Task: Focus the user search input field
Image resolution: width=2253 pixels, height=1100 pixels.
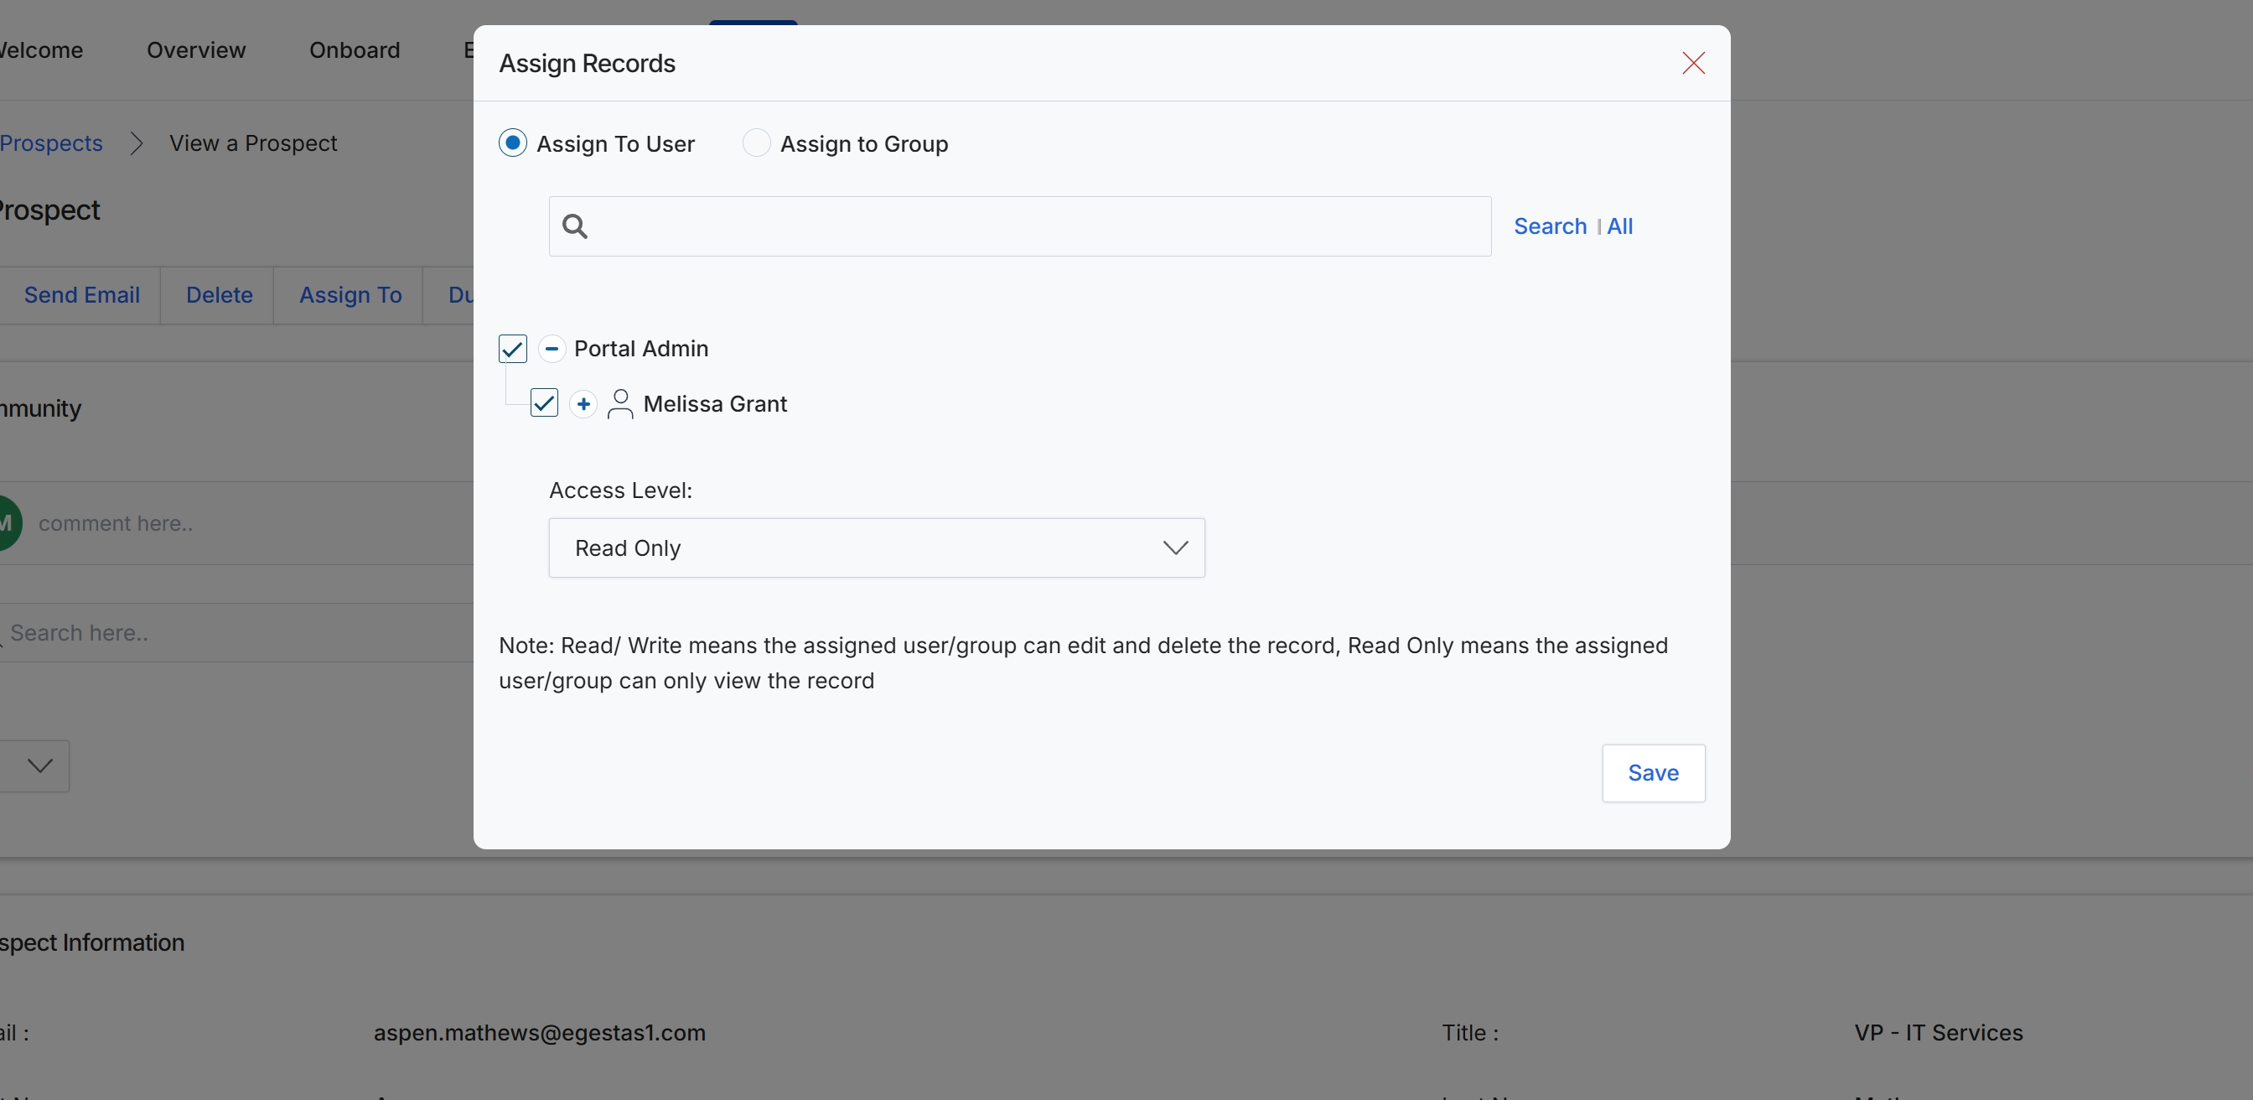Action: tap(1020, 226)
